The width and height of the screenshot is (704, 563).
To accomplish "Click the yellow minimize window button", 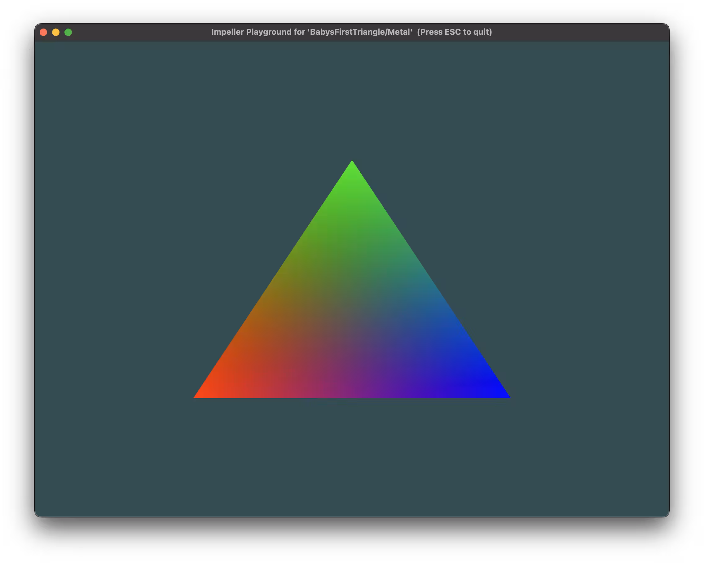I will tap(56, 32).
